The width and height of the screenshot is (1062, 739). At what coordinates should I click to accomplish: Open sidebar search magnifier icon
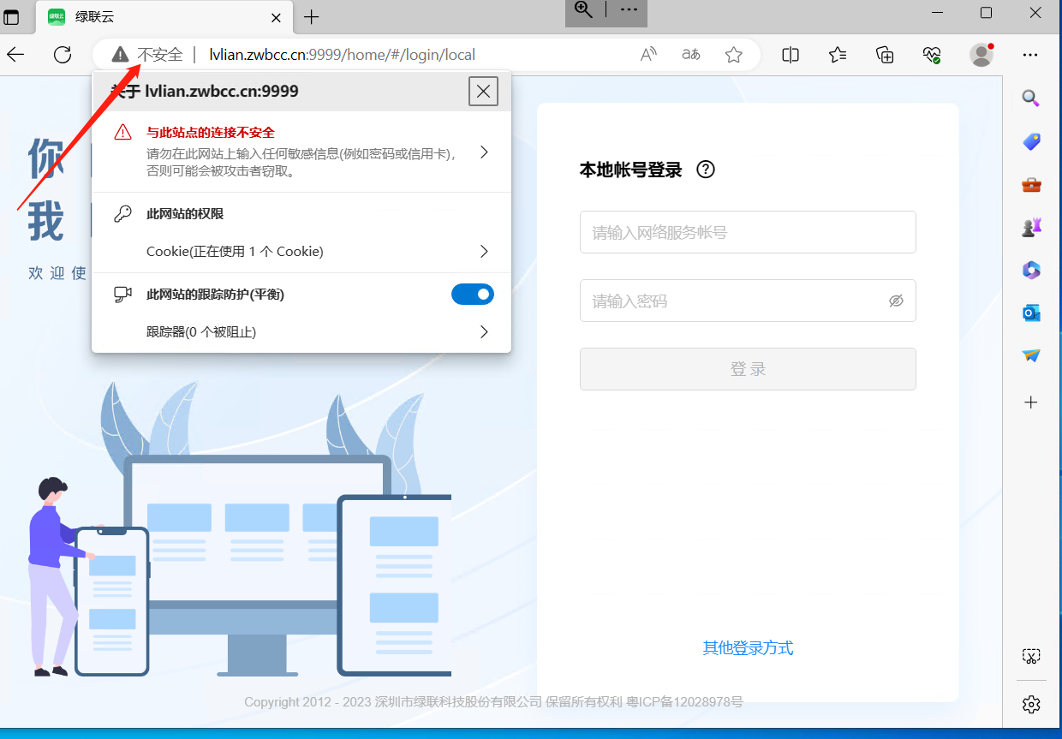pyautogui.click(x=1031, y=98)
